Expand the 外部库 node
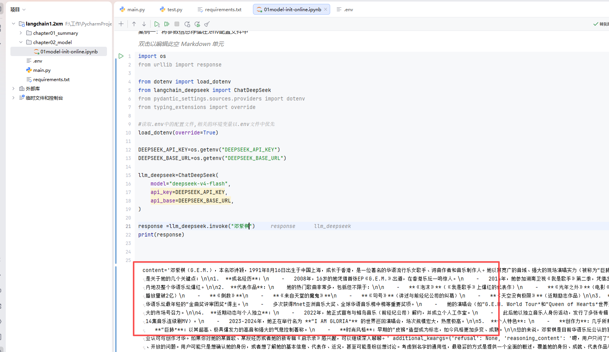Screen dimensions: 609x352 [14, 88]
